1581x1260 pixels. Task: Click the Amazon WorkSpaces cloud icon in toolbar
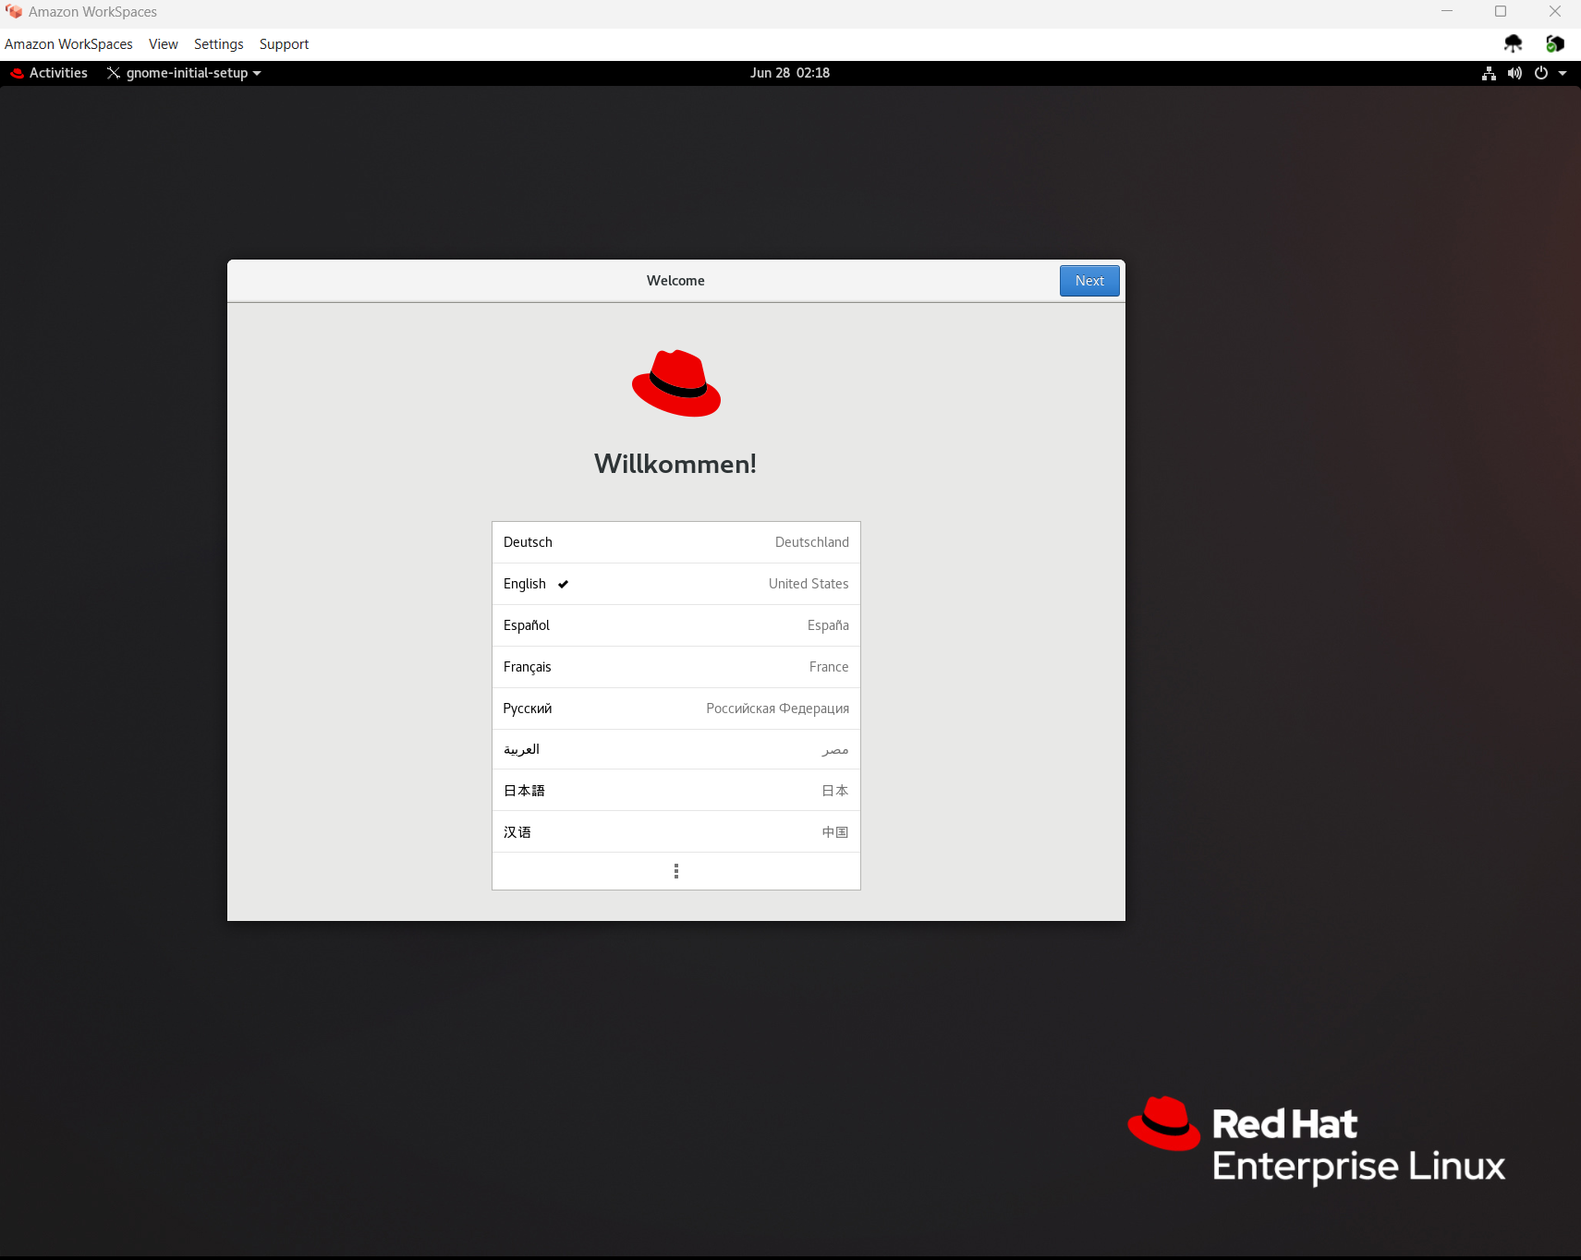1513,43
